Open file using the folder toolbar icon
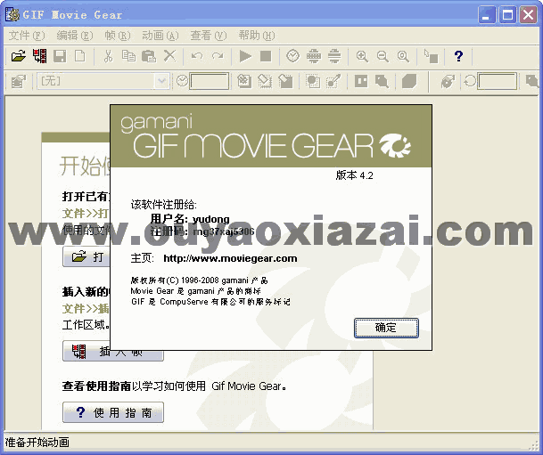Screen dimensions: 543x455 coord(19,56)
